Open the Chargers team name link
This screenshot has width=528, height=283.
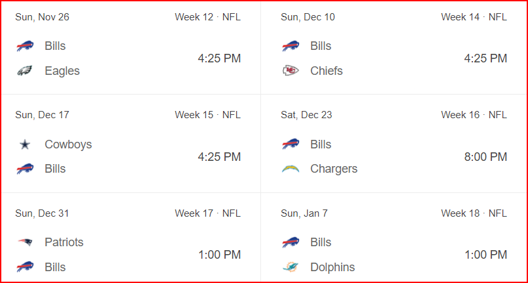click(x=334, y=169)
